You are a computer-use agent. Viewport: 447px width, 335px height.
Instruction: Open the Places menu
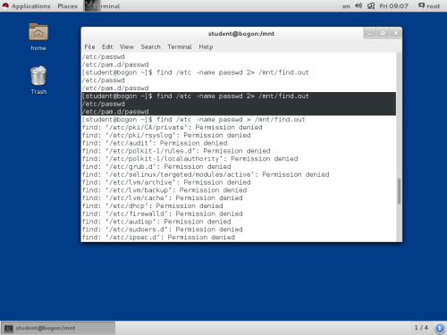click(67, 6)
